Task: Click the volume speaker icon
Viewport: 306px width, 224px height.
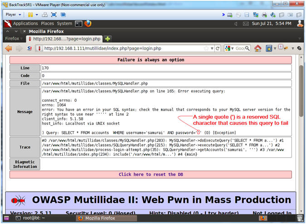Action: [236, 24]
